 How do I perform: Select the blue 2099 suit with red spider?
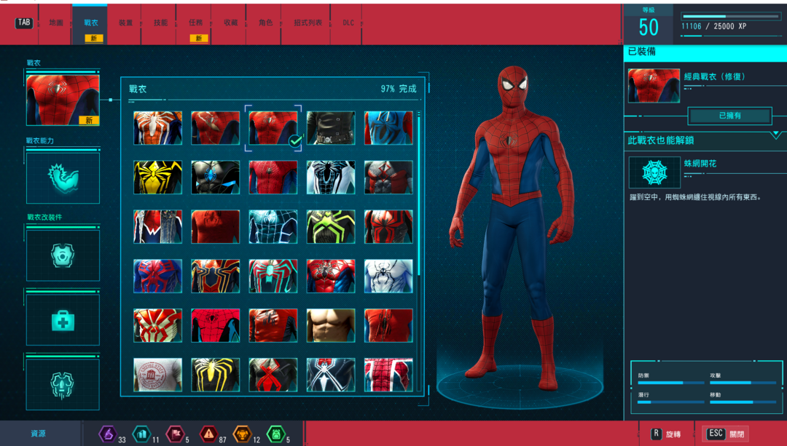click(157, 276)
